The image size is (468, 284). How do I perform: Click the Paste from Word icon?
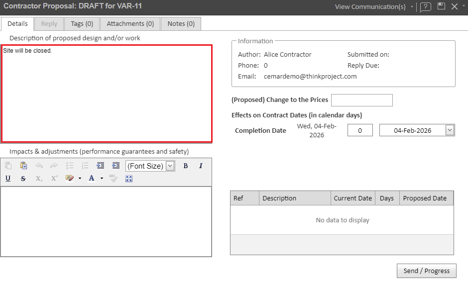pyautogui.click(x=23, y=166)
